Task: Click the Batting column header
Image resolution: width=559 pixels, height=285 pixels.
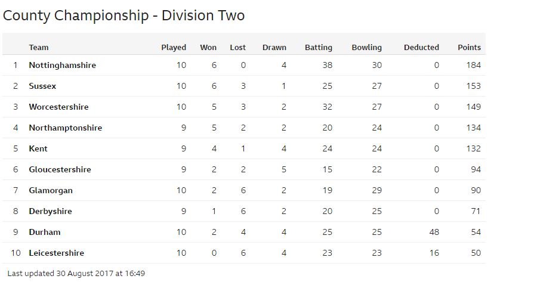Action: click(x=319, y=48)
